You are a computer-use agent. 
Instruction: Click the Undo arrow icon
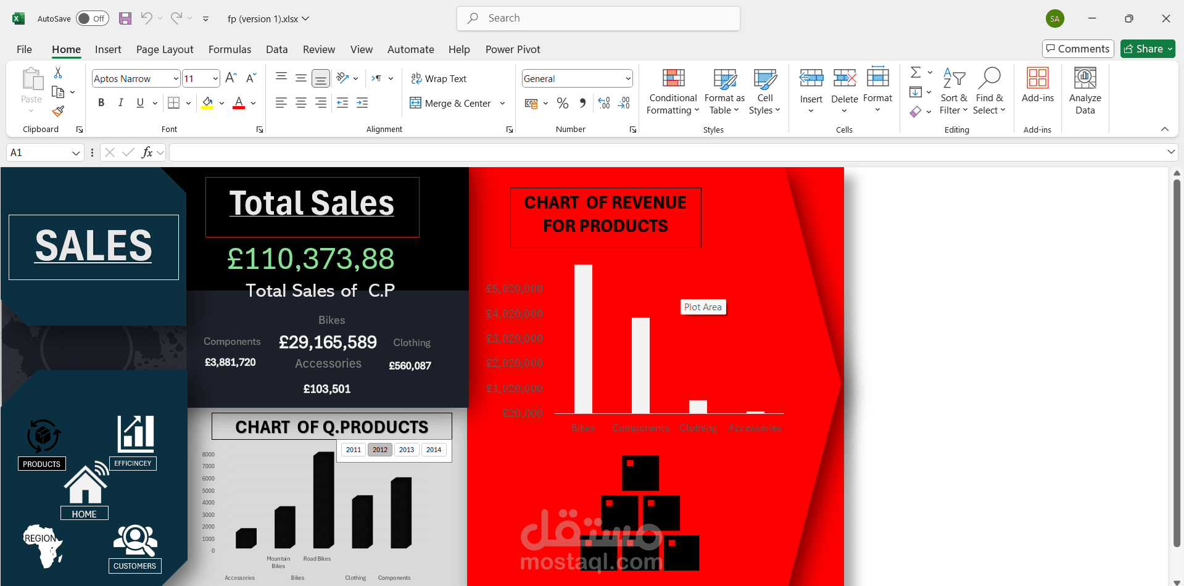(x=146, y=19)
